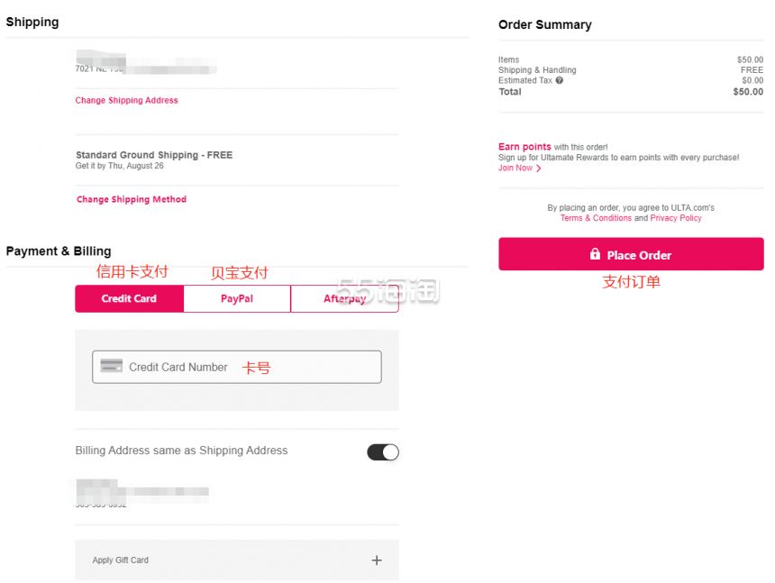Click the Order Summary Total amount
Image resolution: width=775 pixels, height=583 pixels.
tap(748, 91)
